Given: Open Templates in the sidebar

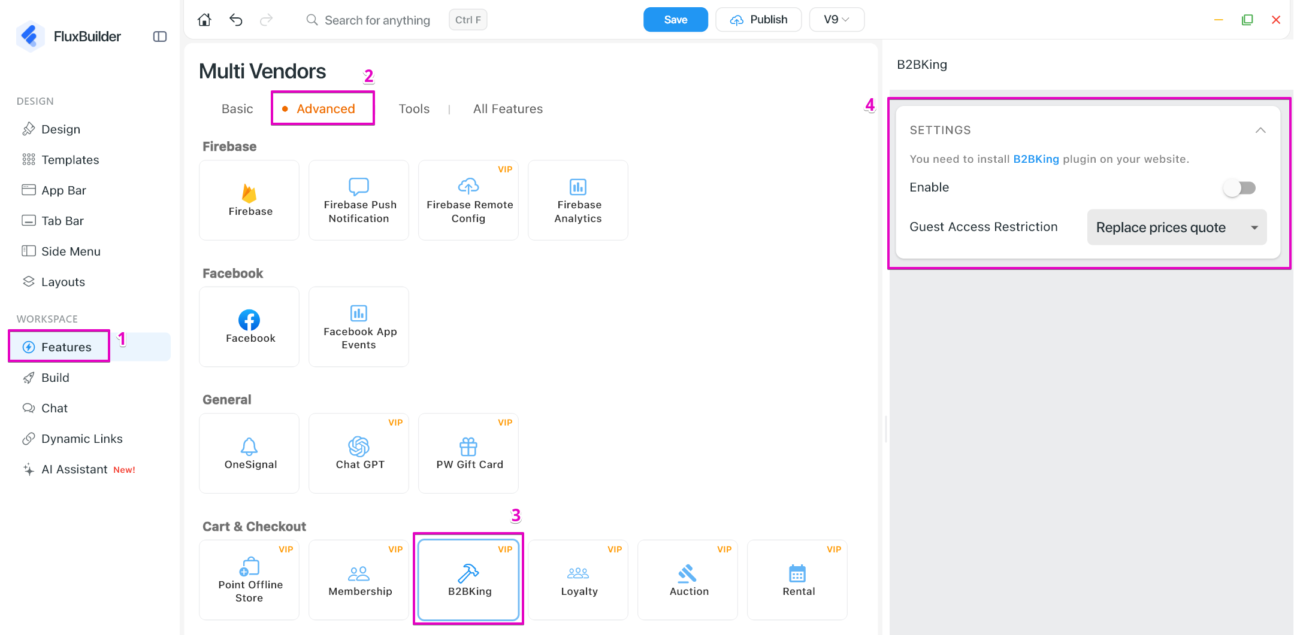Looking at the screenshot, I should (90, 160).
